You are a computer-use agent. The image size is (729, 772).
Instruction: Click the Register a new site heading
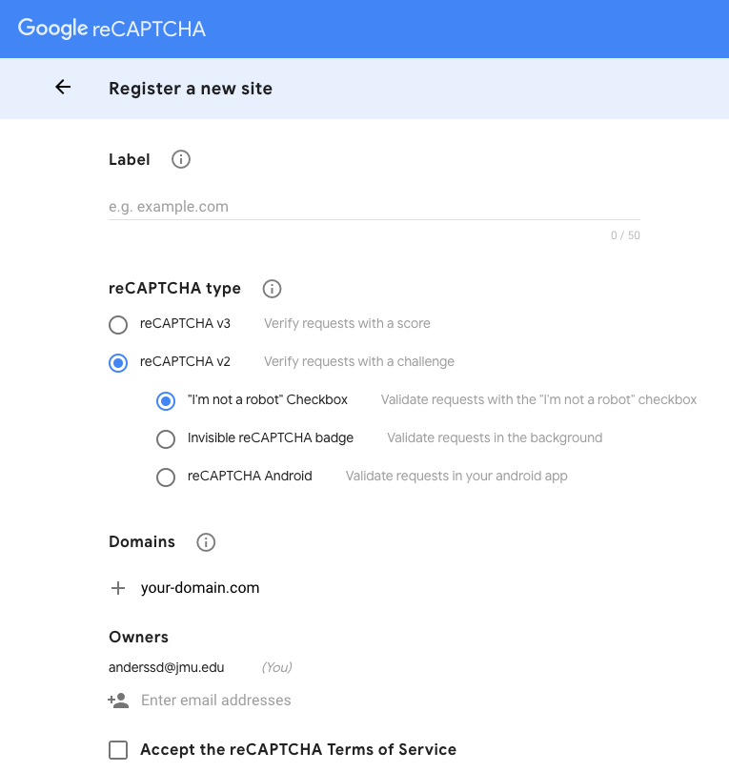click(191, 89)
